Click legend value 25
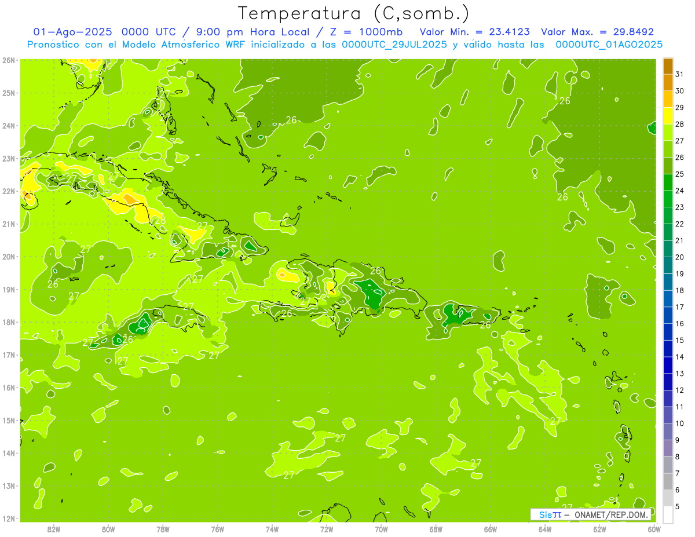The image size is (695, 537). coord(679,174)
